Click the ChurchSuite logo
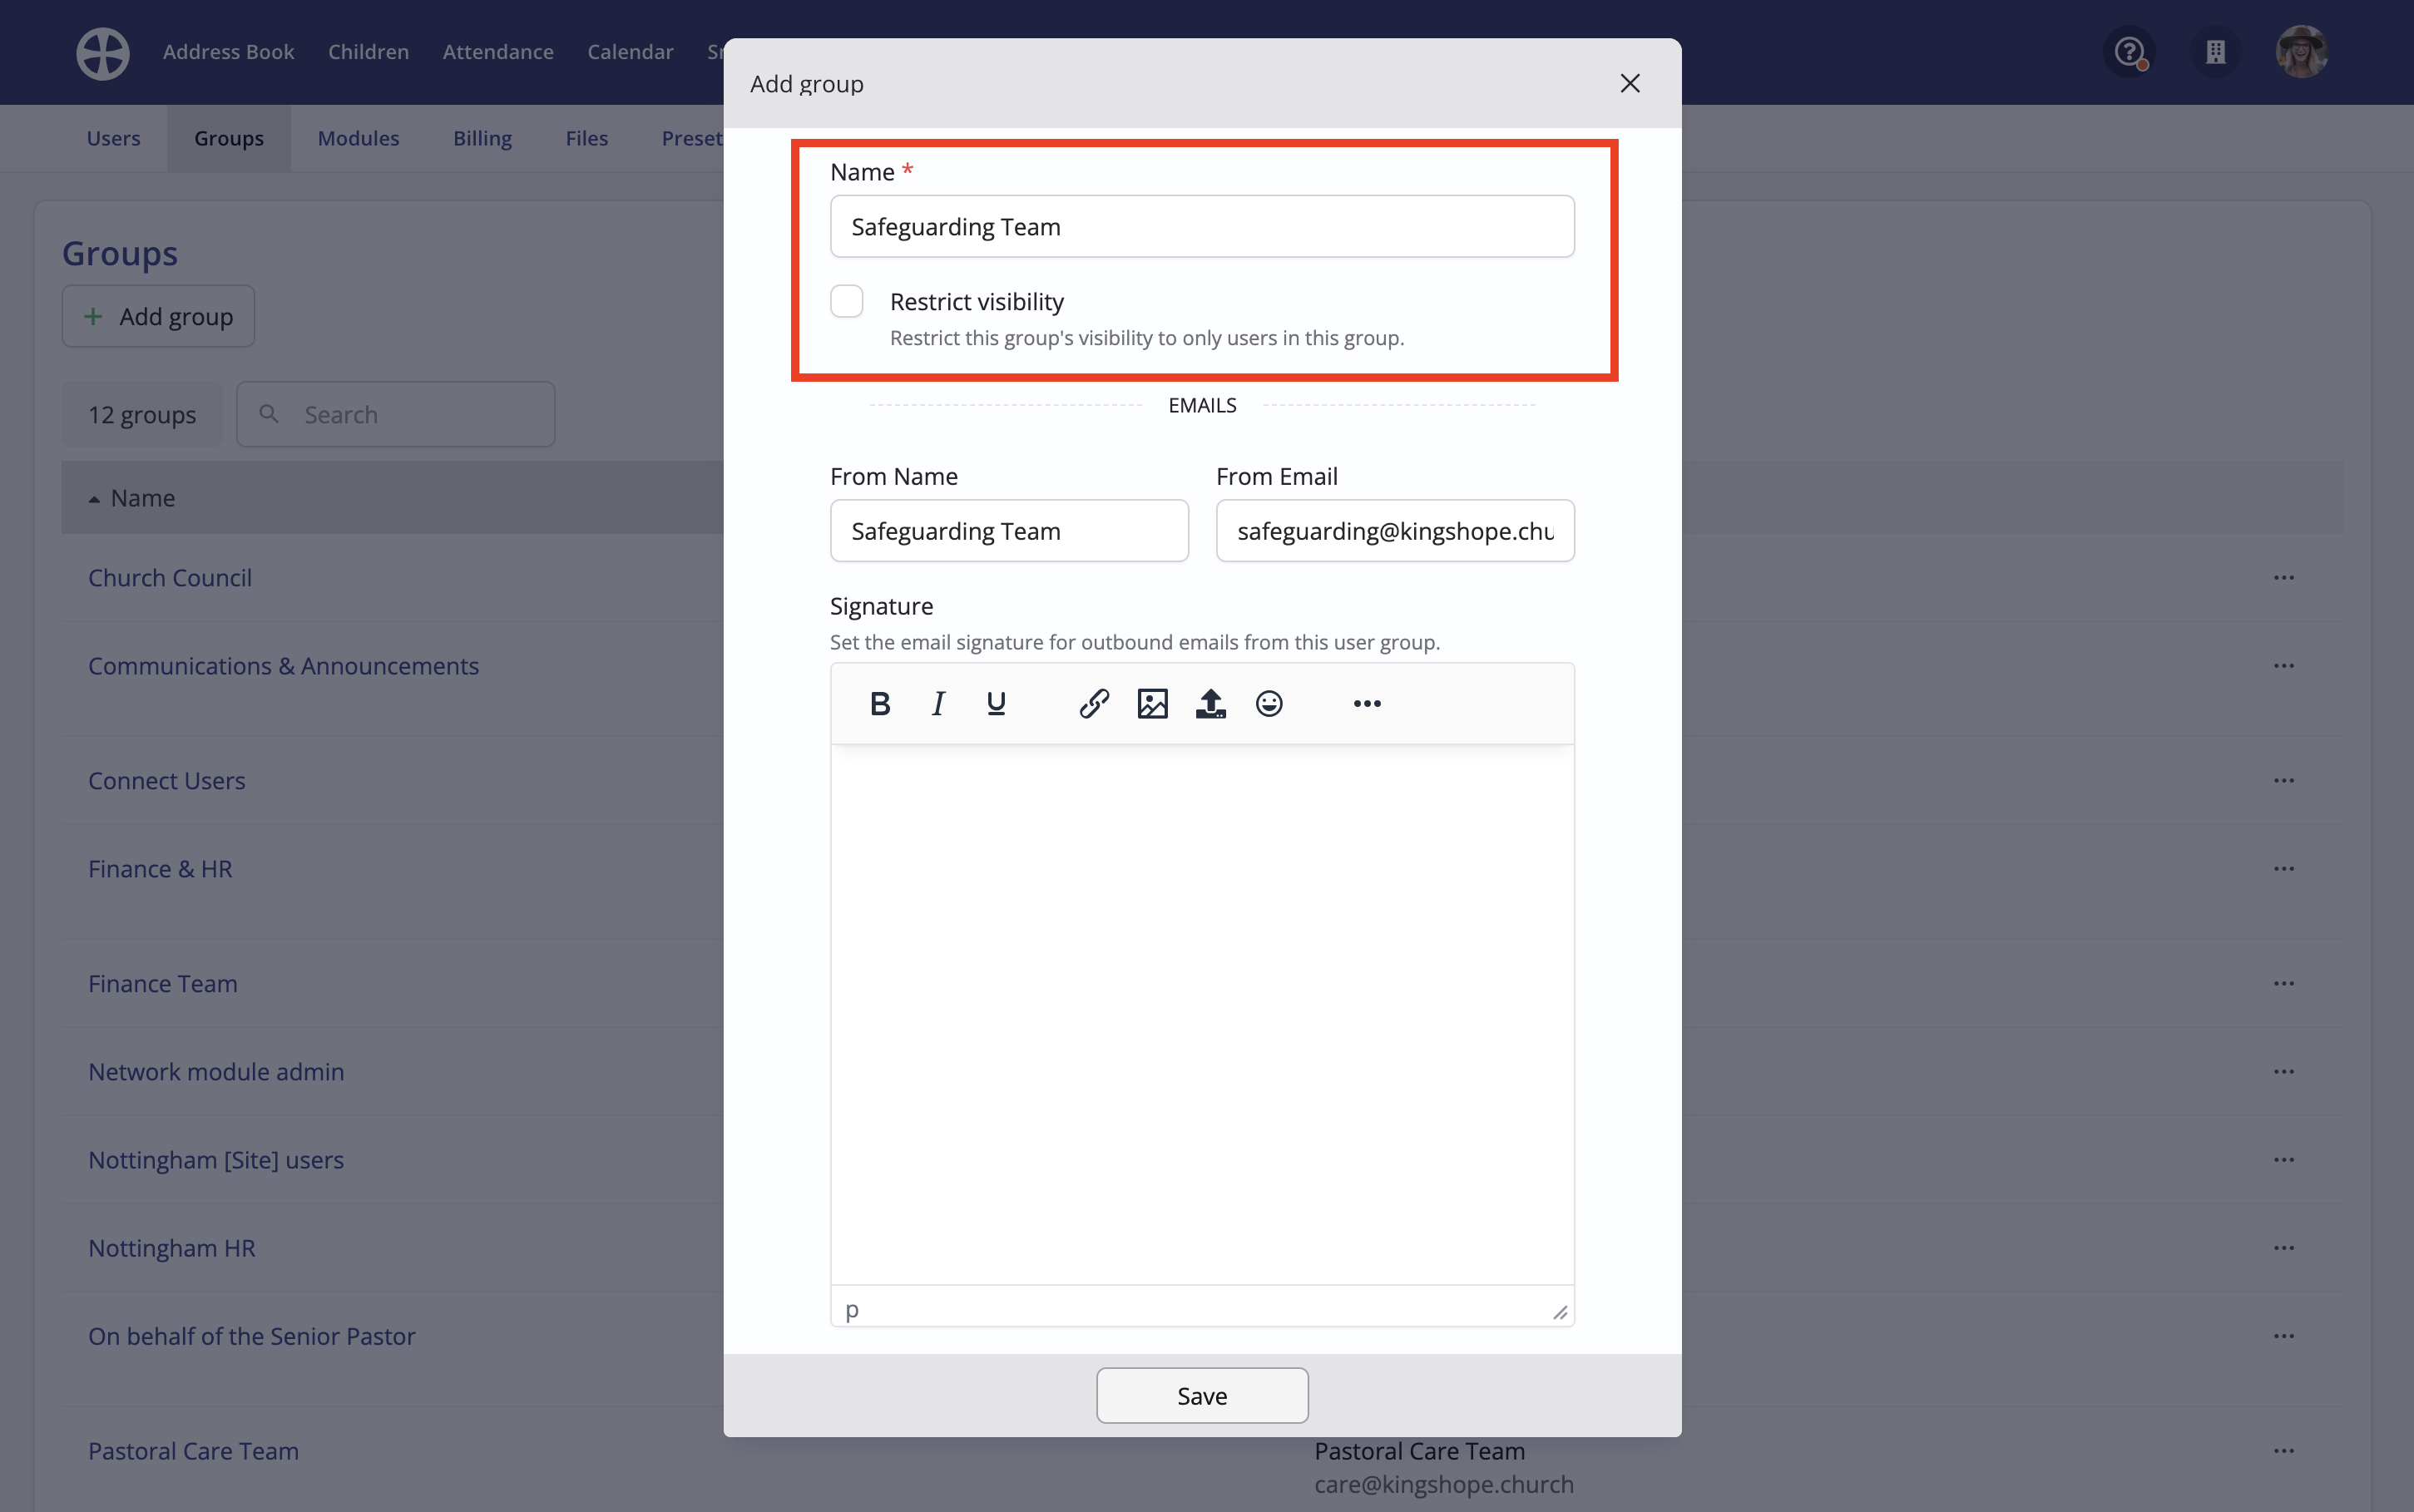Screen dimensions: 2414x1512 [101, 51]
